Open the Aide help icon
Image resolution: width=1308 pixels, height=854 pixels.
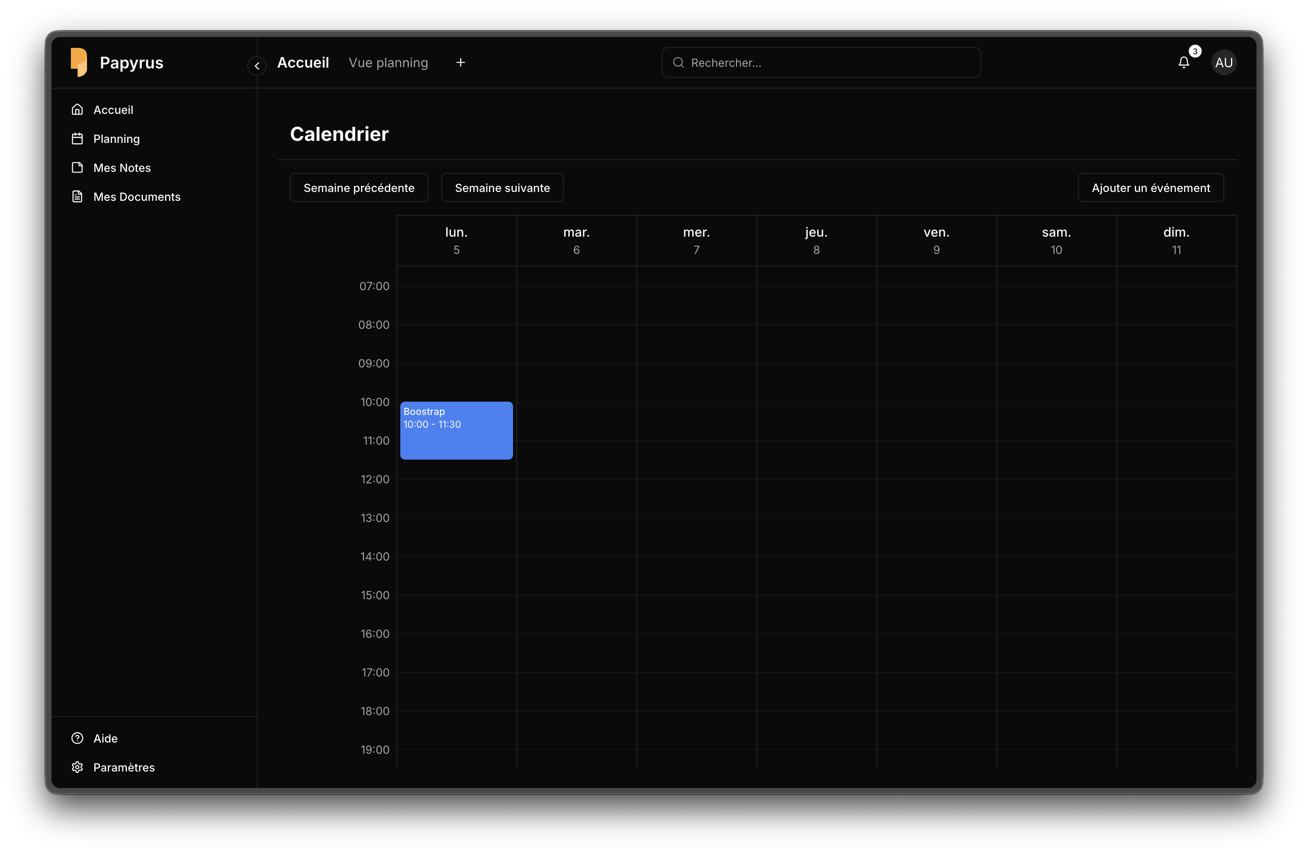pyautogui.click(x=77, y=738)
